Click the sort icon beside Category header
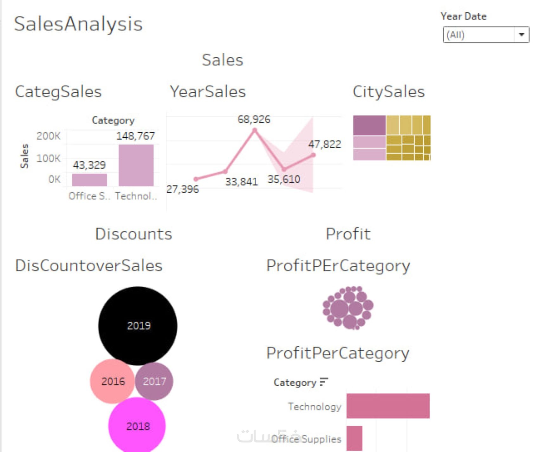Viewport: 539px width, 452px height. point(324,382)
